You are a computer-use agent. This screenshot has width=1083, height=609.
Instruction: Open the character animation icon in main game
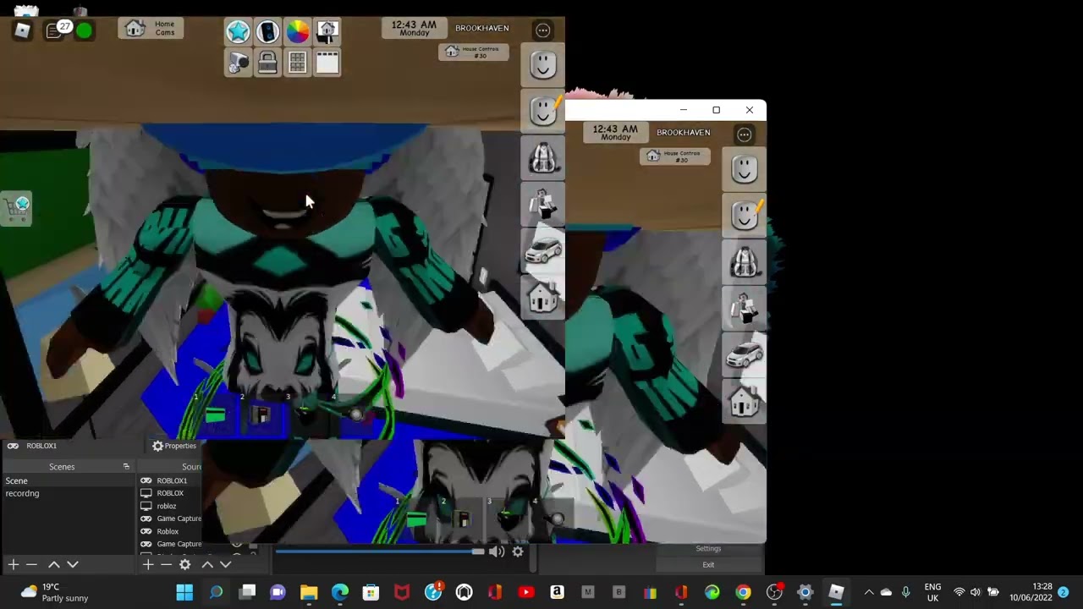click(543, 204)
